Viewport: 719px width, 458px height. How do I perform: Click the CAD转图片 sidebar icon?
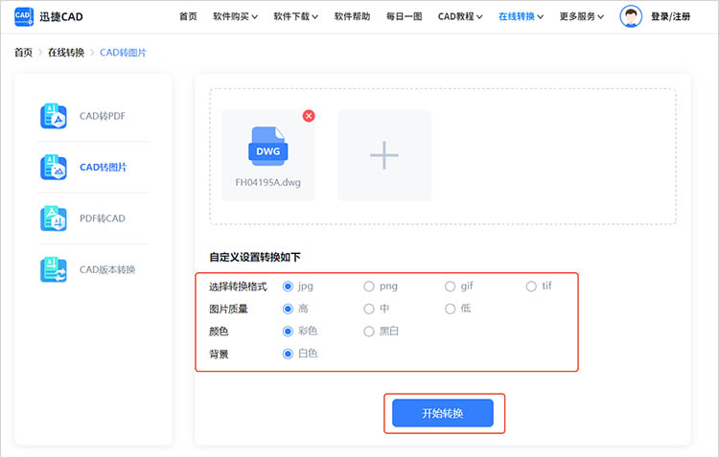pyautogui.click(x=54, y=168)
